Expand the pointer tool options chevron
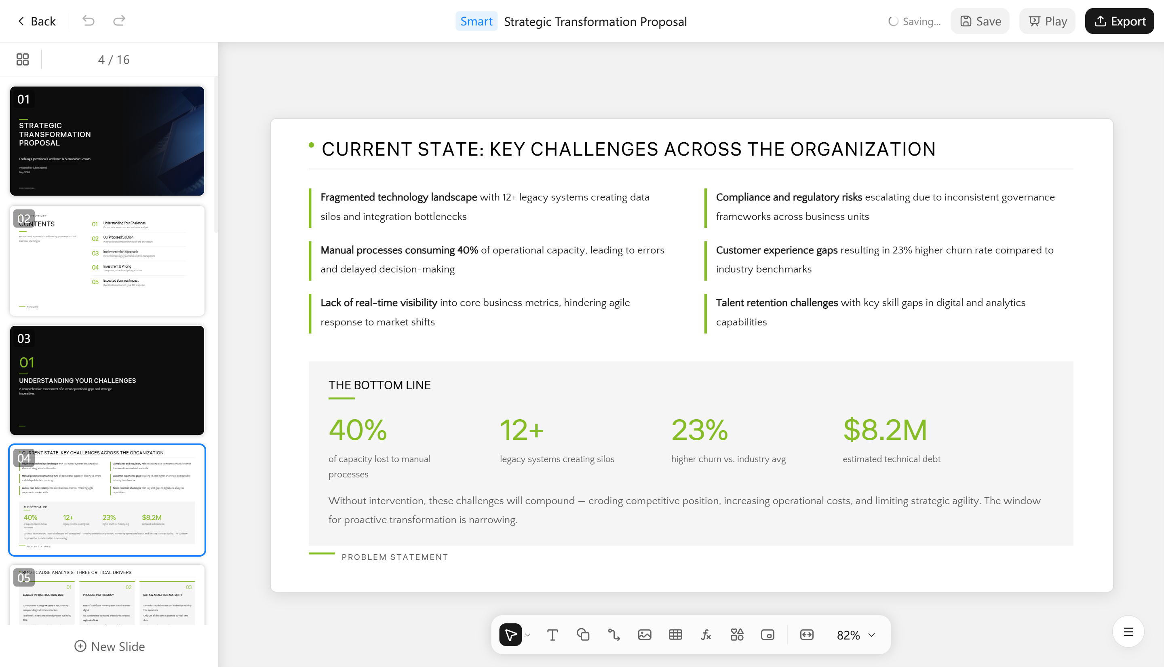Image resolution: width=1164 pixels, height=667 pixels. 528,635
